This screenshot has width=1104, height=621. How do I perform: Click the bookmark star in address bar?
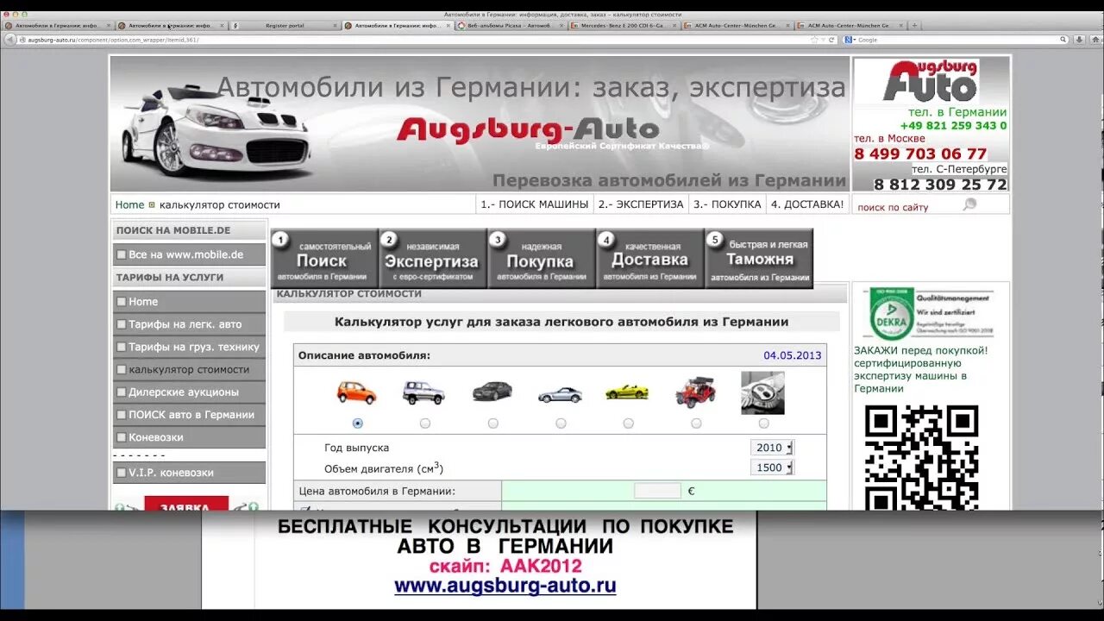click(x=814, y=40)
